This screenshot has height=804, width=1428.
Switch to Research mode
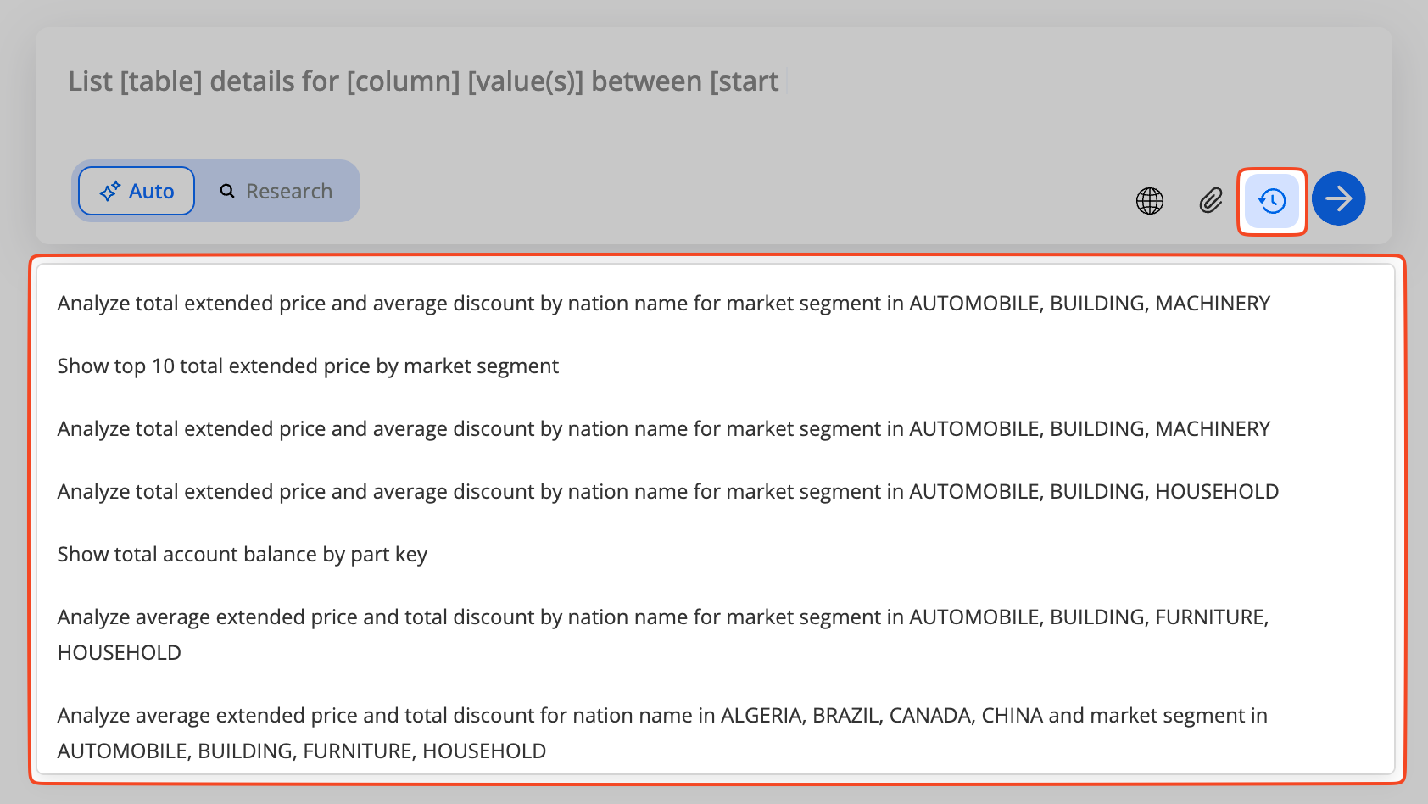[276, 192]
